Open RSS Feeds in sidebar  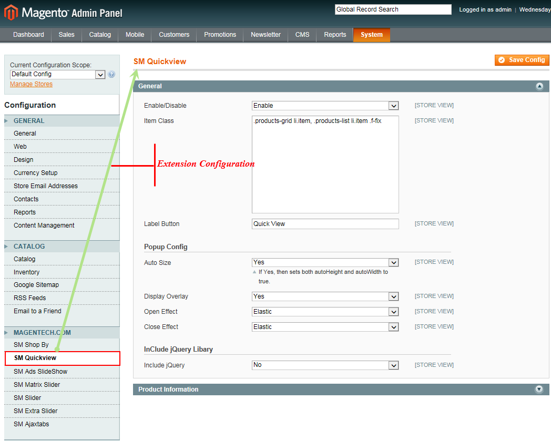point(62,298)
